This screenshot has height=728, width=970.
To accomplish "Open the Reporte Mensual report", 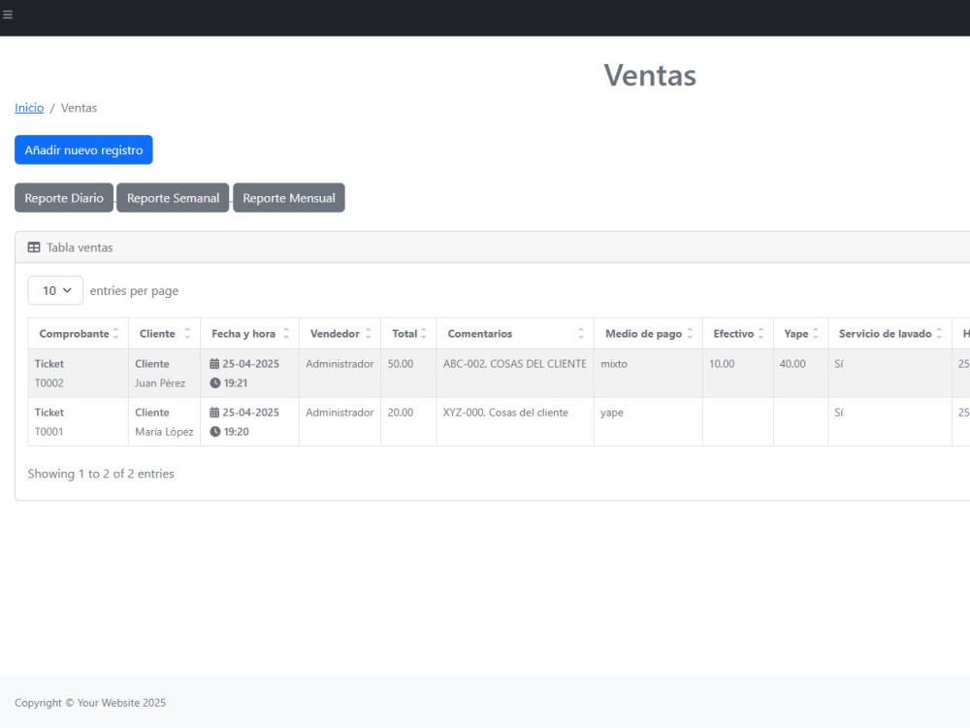I will [289, 198].
